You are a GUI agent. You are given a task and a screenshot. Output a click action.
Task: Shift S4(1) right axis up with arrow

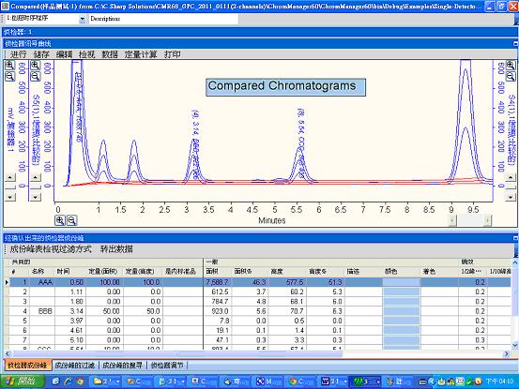coord(511,177)
